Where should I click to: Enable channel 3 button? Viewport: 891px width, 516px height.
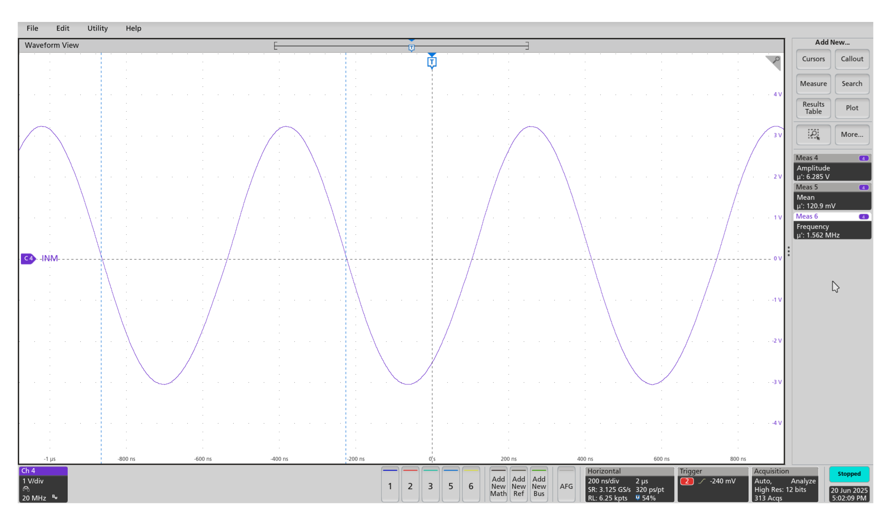[x=430, y=486]
